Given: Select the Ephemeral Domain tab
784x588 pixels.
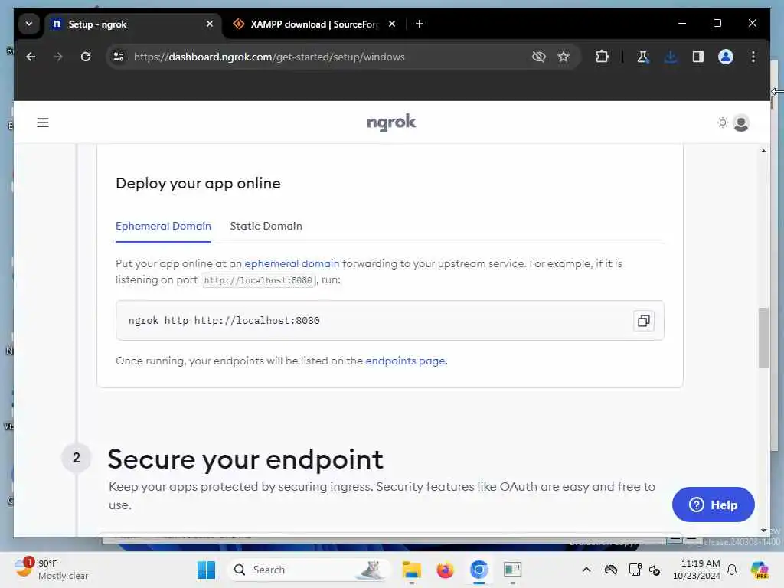Looking at the screenshot, I should tap(163, 226).
